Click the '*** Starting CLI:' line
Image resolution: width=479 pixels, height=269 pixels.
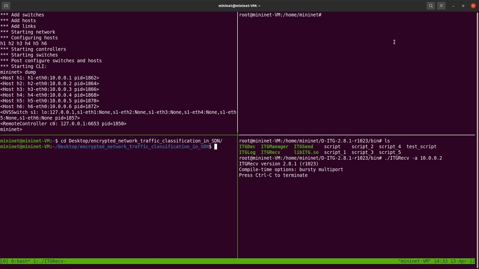23,67
